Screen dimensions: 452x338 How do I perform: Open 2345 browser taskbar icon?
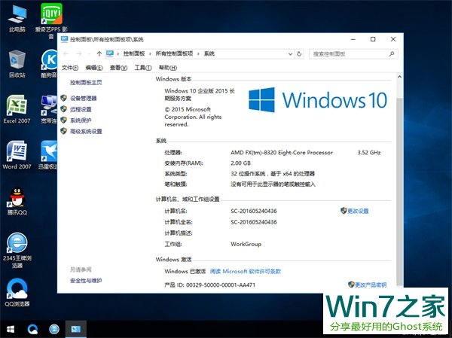pos(54,329)
